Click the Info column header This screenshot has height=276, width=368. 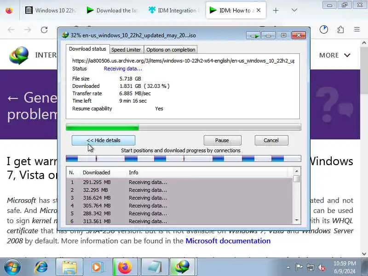133,172
